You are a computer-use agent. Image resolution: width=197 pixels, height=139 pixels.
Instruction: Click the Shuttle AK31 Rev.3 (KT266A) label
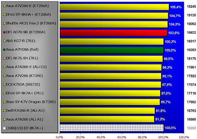click(31, 23)
